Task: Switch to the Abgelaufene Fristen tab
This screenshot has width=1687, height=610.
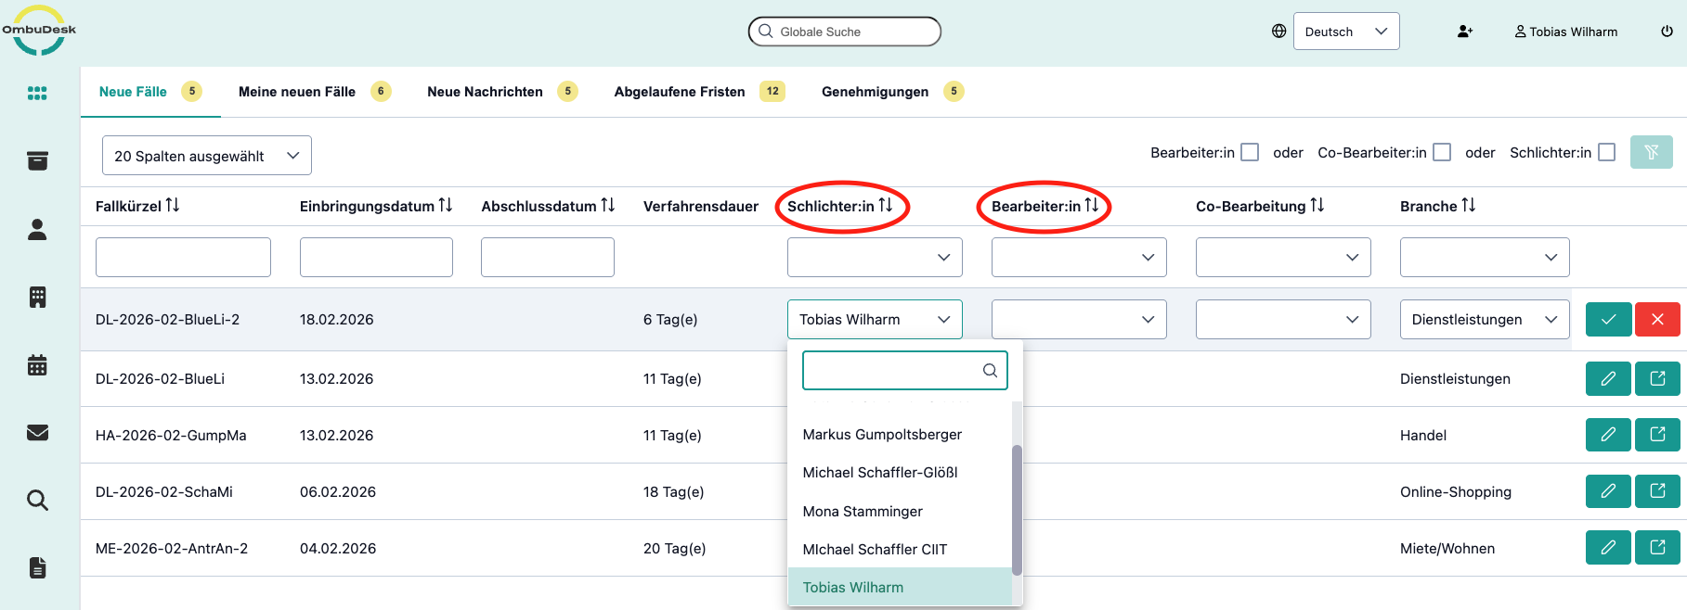Action: pos(680,92)
